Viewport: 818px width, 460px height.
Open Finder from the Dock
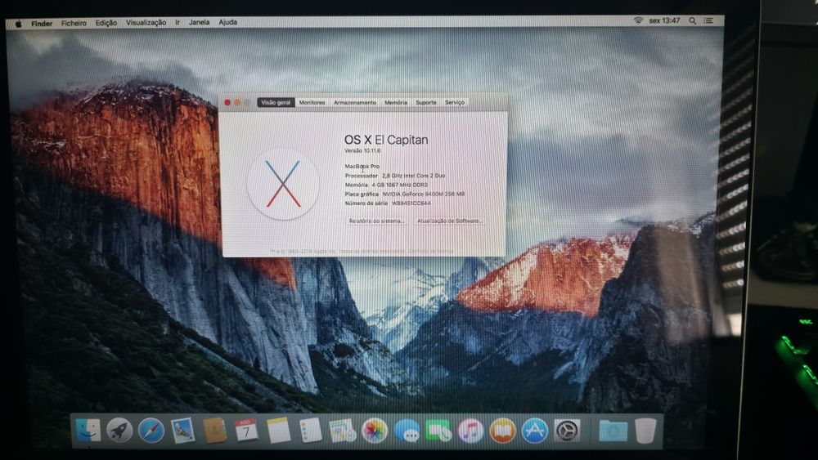88,431
